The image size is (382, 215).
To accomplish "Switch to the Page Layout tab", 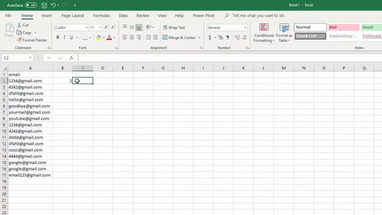I will (x=72, y=16).
